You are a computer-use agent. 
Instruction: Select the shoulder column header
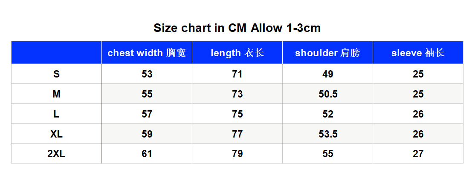pos(327,53)
